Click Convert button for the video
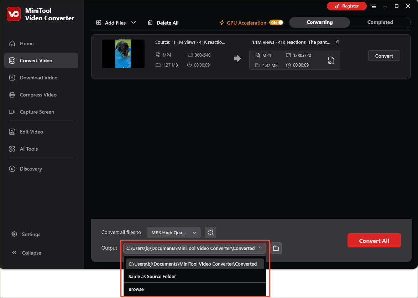 click(384, 56)
